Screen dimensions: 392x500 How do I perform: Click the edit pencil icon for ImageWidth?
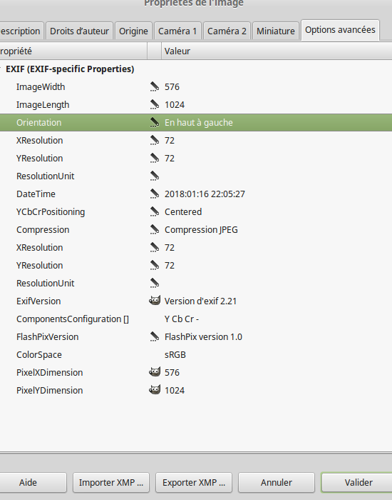pos(155,86)
